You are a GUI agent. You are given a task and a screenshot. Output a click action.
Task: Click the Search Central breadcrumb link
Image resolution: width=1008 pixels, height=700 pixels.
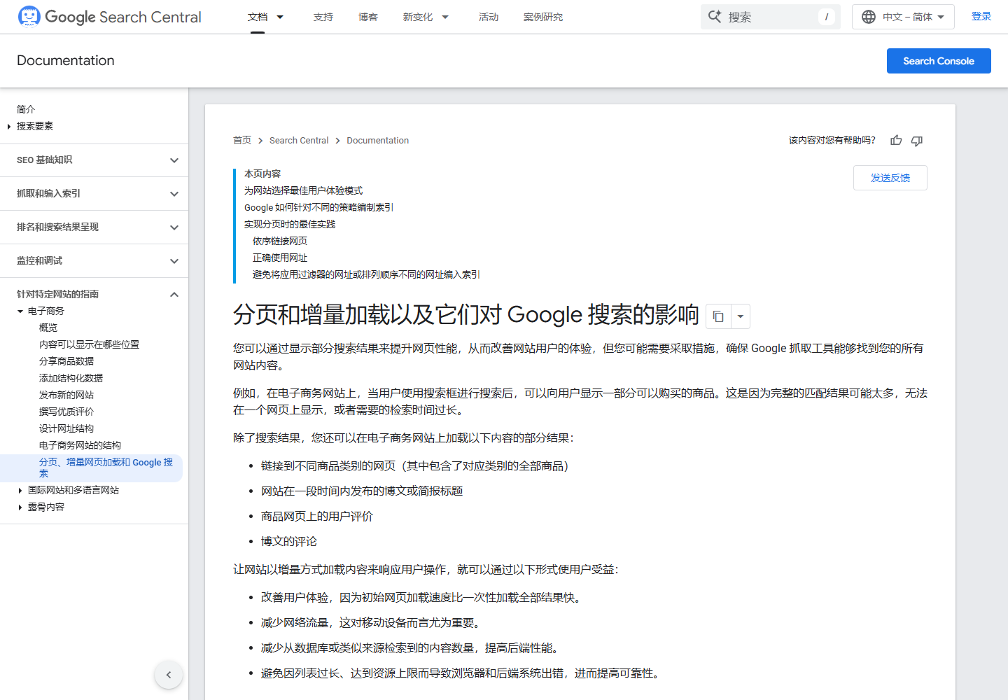click(299, 141)
